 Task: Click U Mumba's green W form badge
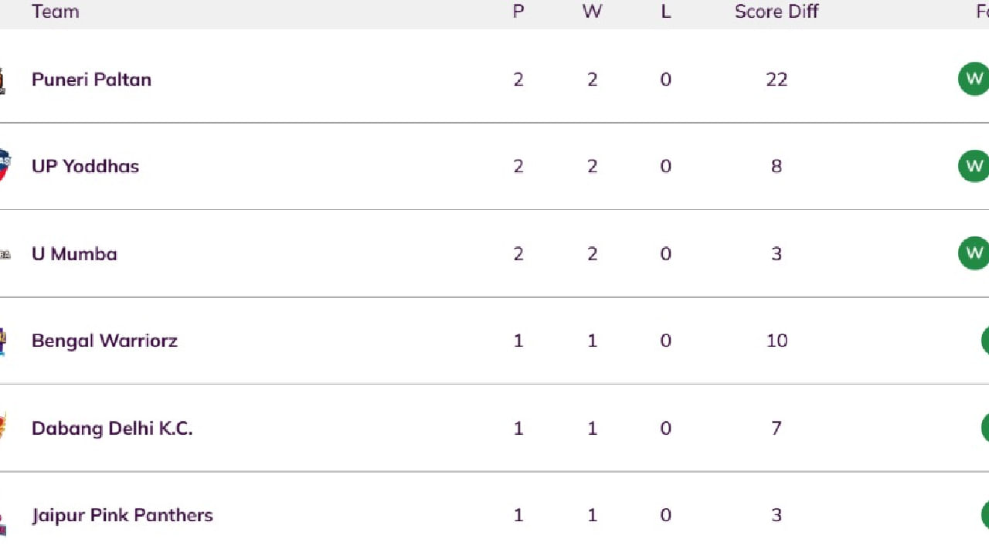(x=974, y=253)
